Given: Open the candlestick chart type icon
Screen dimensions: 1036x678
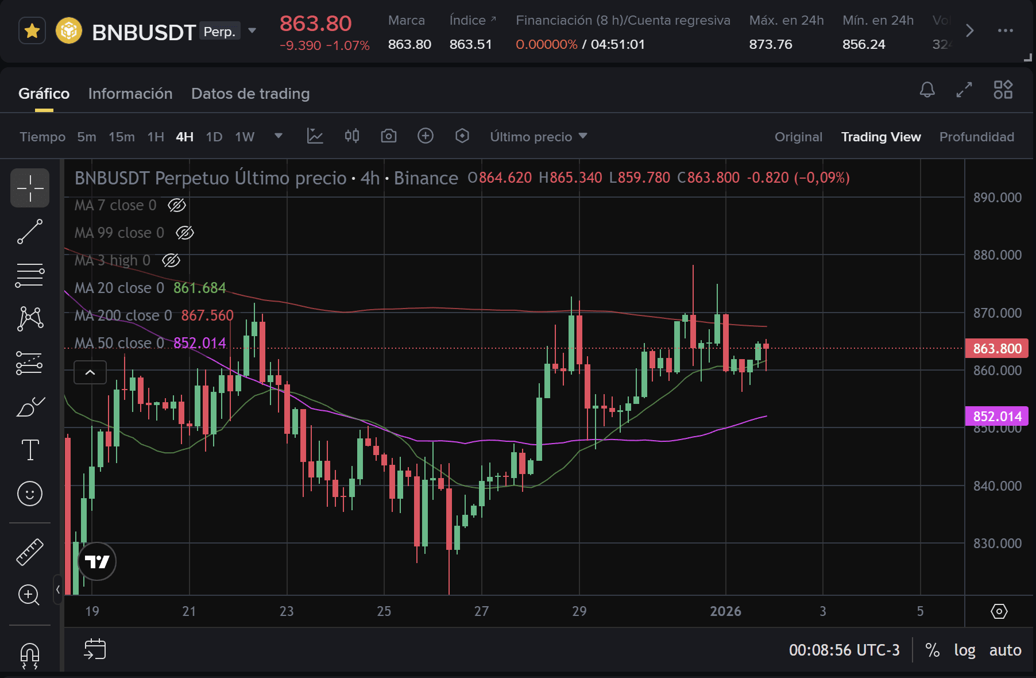Looking at the screenshot, I should [352, 136].
